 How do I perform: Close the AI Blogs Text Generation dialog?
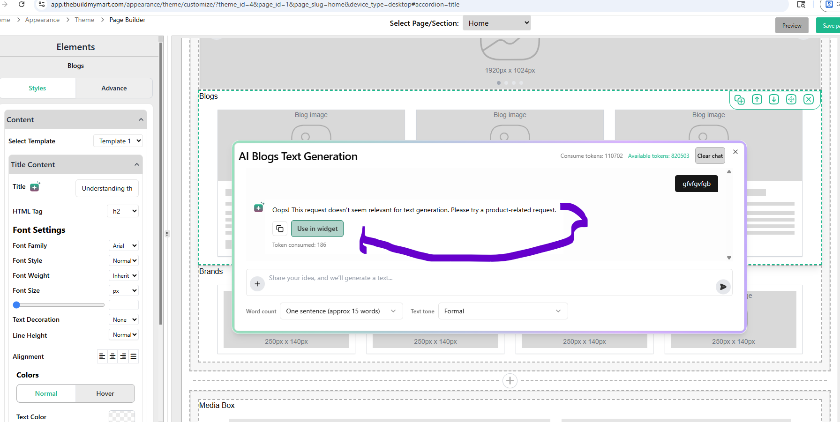[x=735, y=152]
